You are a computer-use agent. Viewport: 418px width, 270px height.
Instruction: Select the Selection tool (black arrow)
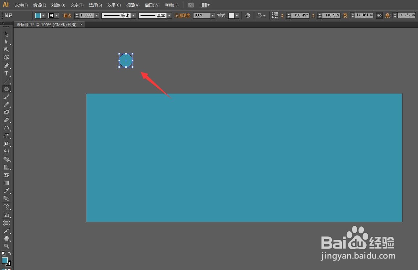coord(6,34)
